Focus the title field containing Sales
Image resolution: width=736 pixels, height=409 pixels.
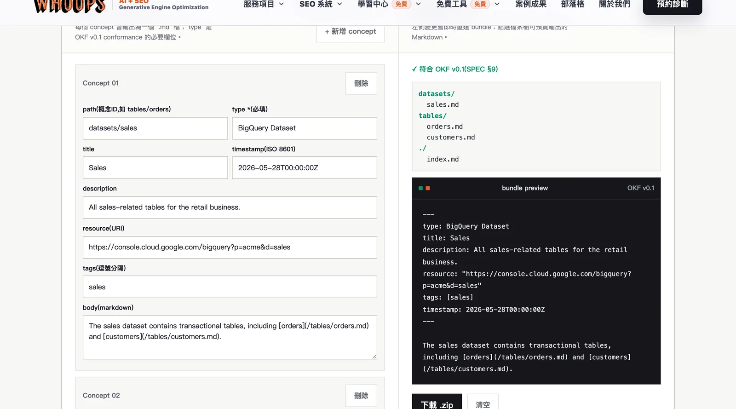pyautogui.click(x=155, y=168)
